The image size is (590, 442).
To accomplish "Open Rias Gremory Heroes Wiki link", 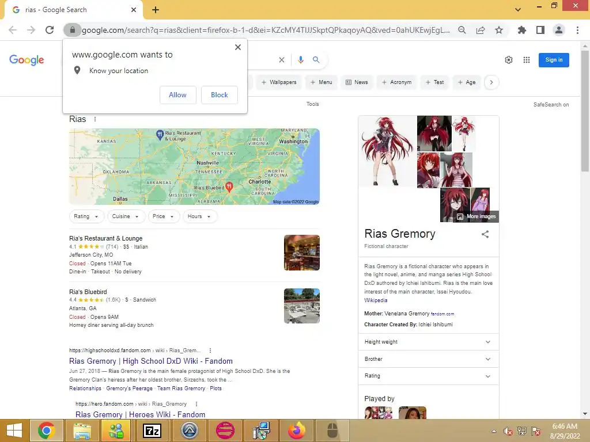I will (141, 414).
